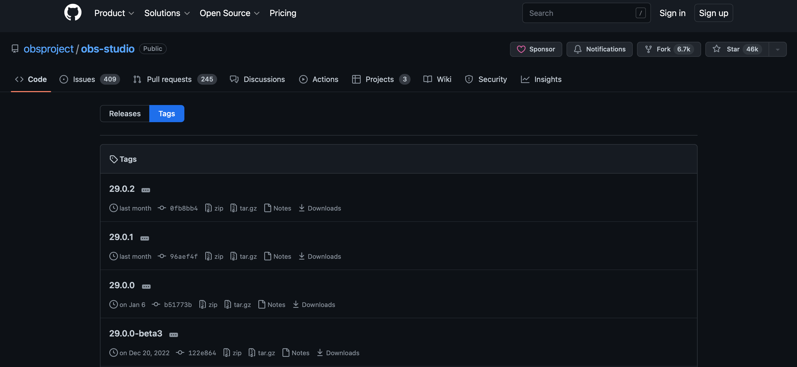The image size is (797, 367).
Task: Open the Projects tab
Action: click(381, 79)
